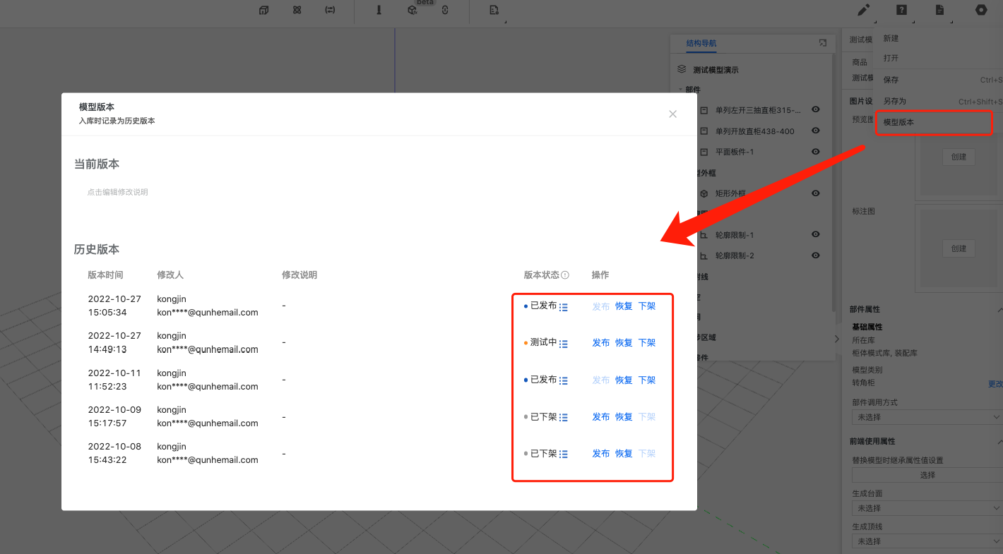Click the hexagon settings icon at top right

point(981,10)
